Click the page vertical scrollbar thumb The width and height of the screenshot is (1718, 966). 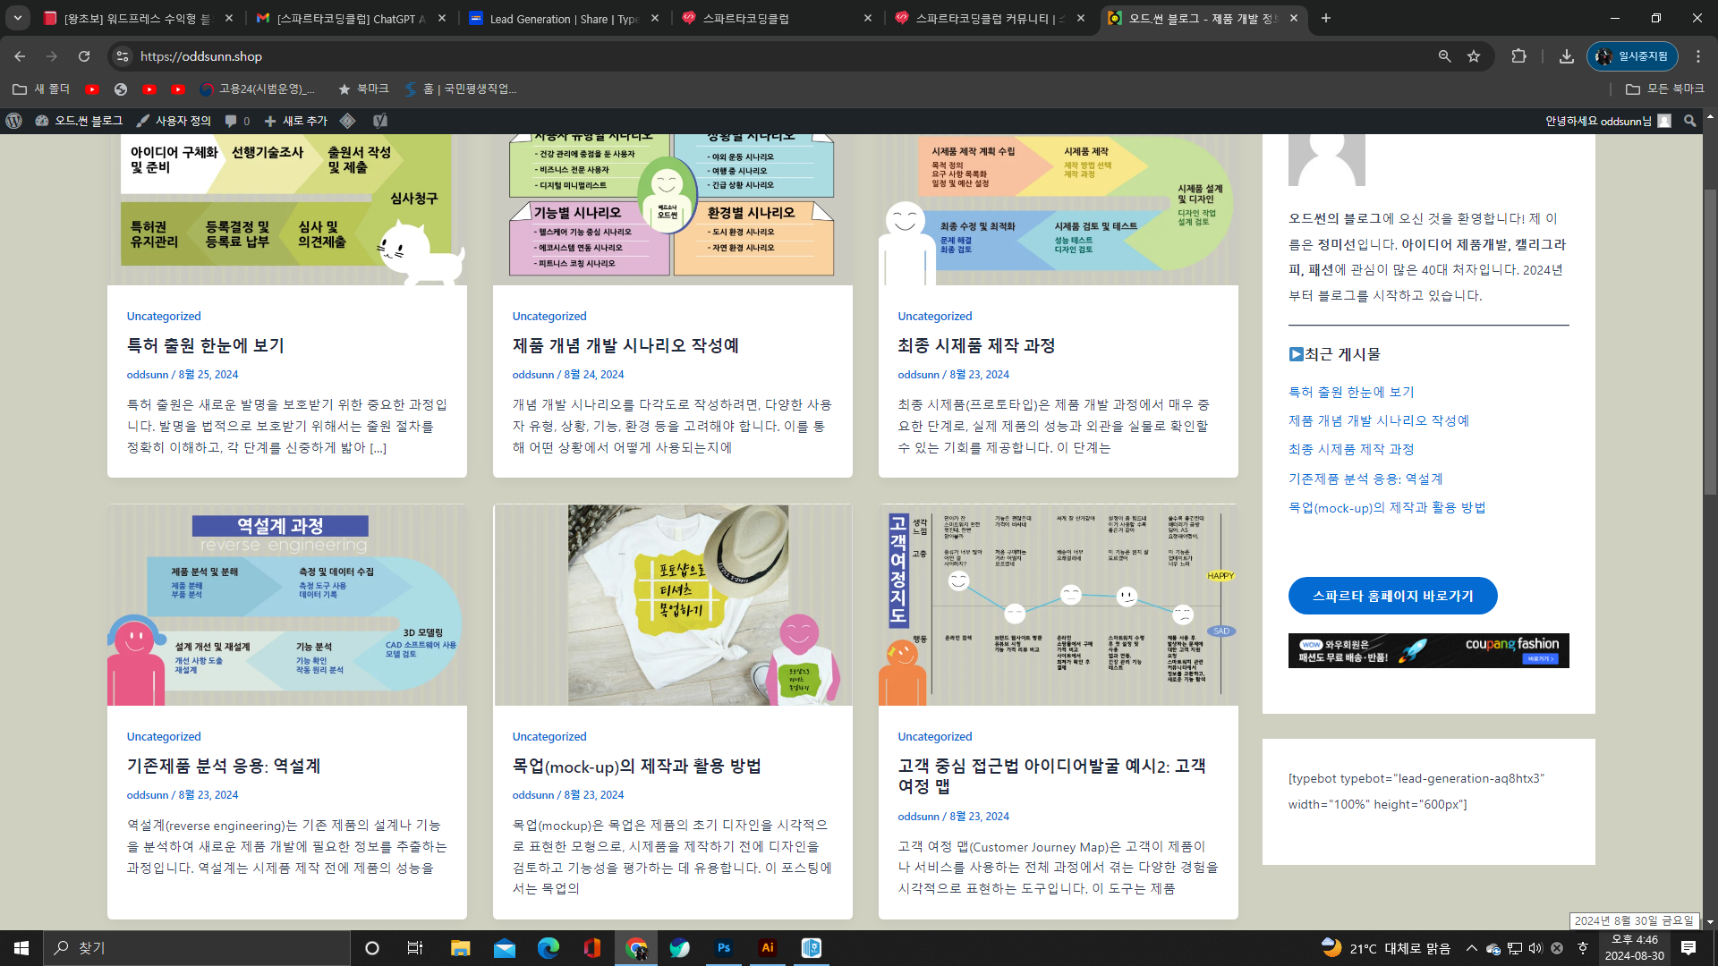click(x=1710, y=340)
